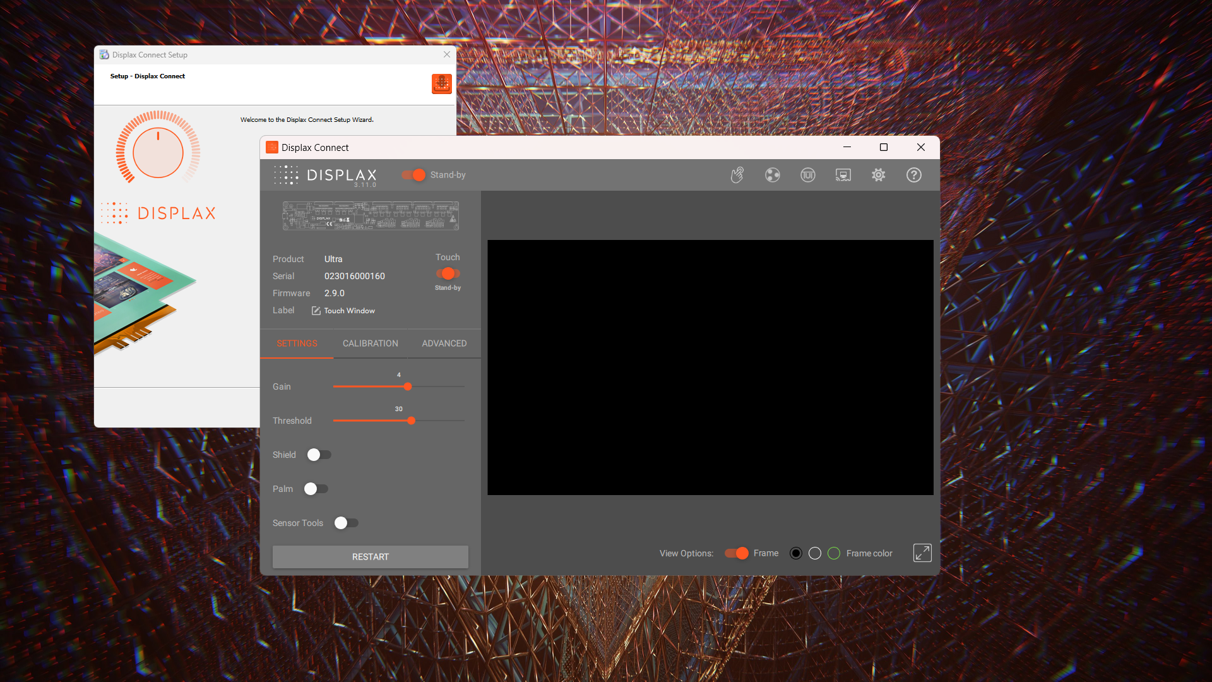
Task: Click the fullscreen expand icon
Action: 922,553
